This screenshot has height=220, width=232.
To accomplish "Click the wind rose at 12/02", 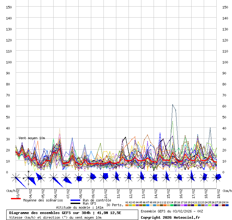I will [129, 178].
